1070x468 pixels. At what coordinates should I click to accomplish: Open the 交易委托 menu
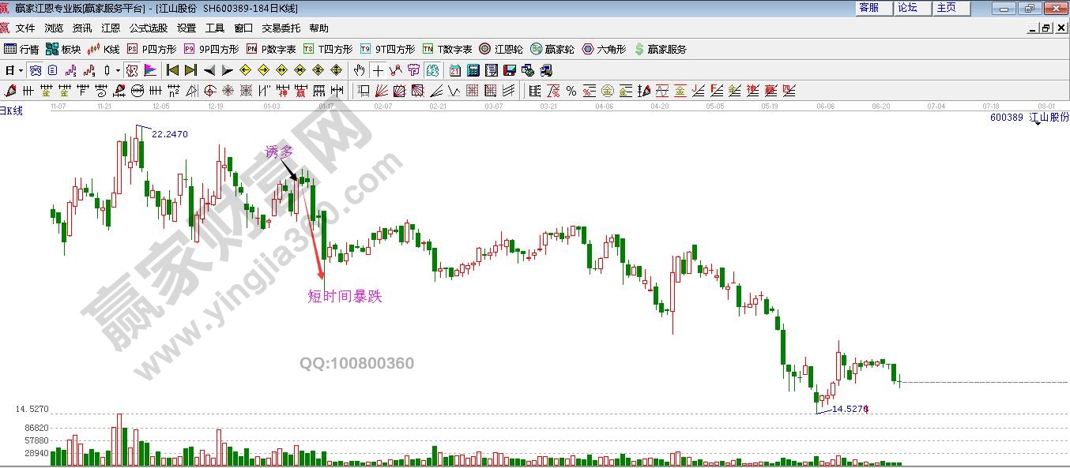[281, 28]
